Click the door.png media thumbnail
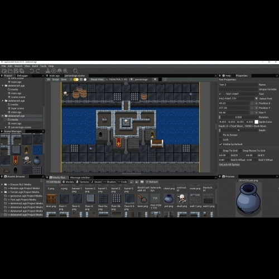 (51, 198)
